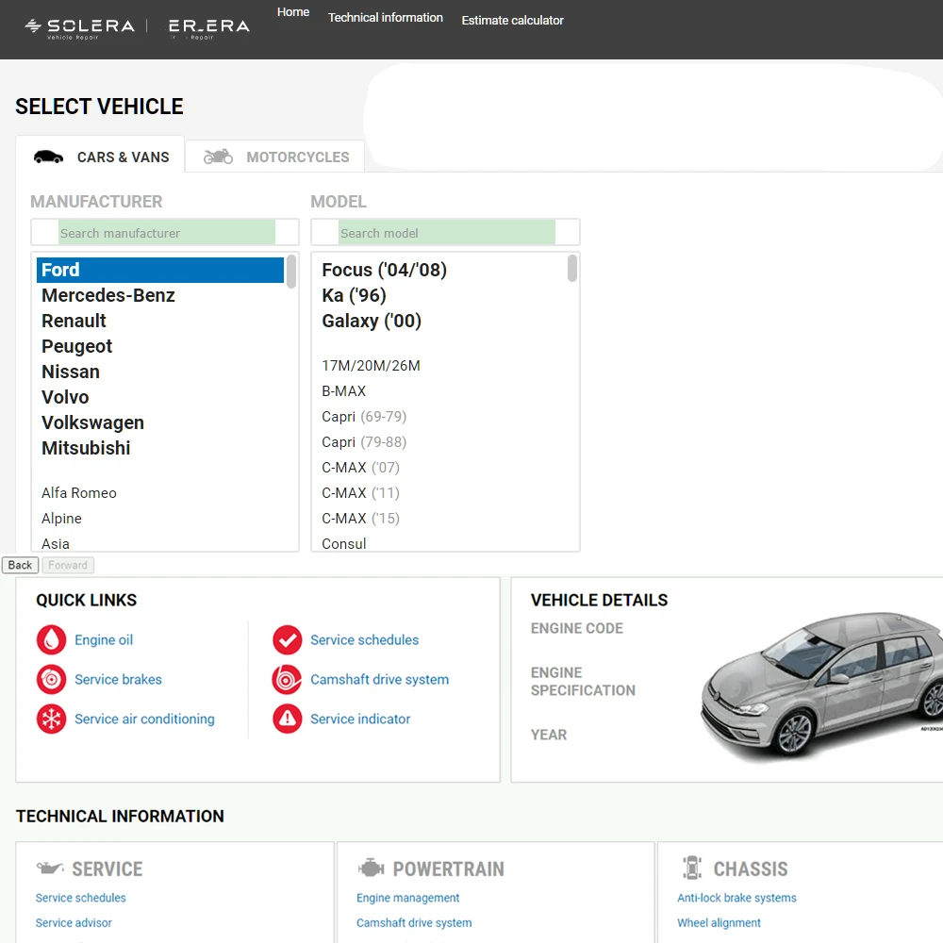Click the motorcycle icon on the tab

[x=218, y=157]
